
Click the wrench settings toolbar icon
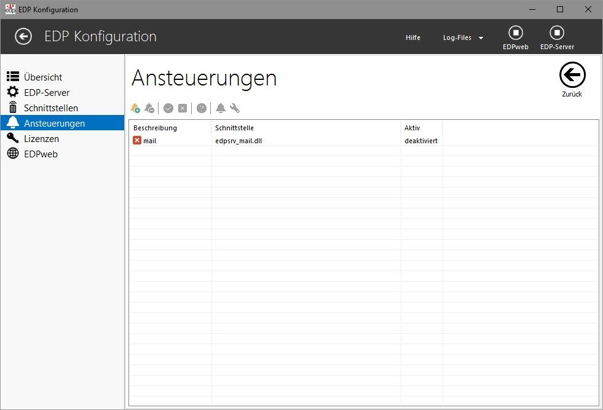(235, 108)
